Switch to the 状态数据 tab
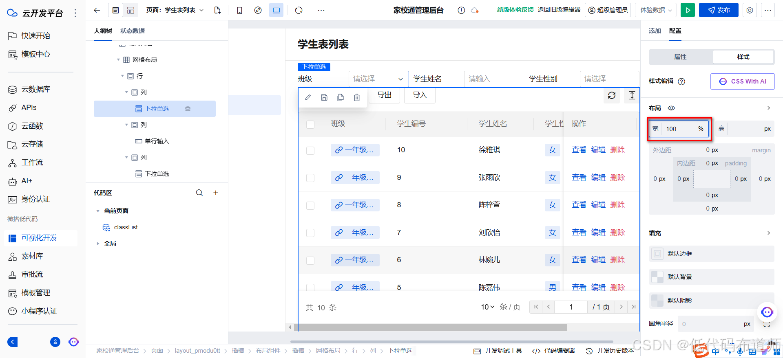Screen dimensions: 783x358 (x=132, y=31)
